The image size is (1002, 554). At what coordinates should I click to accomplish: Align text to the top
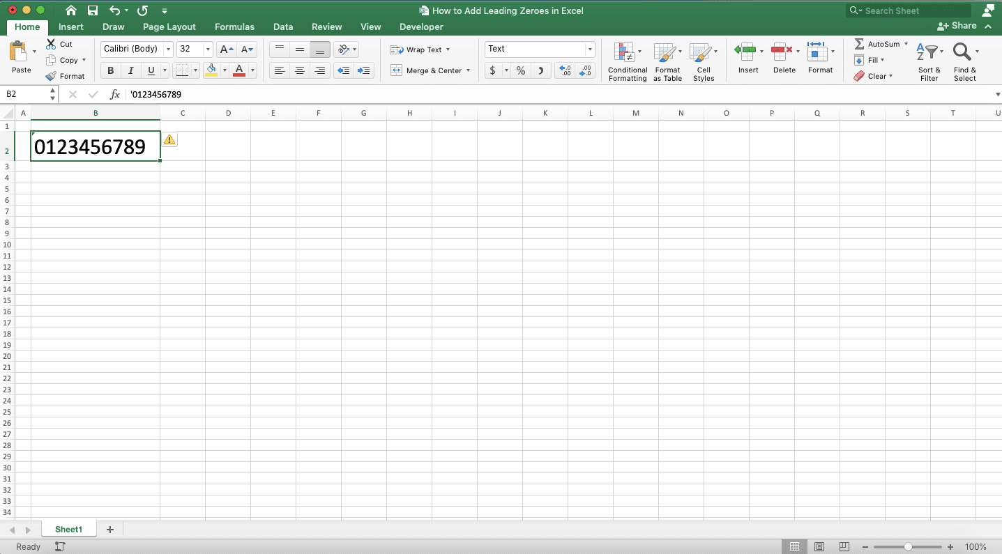(280, 49)
